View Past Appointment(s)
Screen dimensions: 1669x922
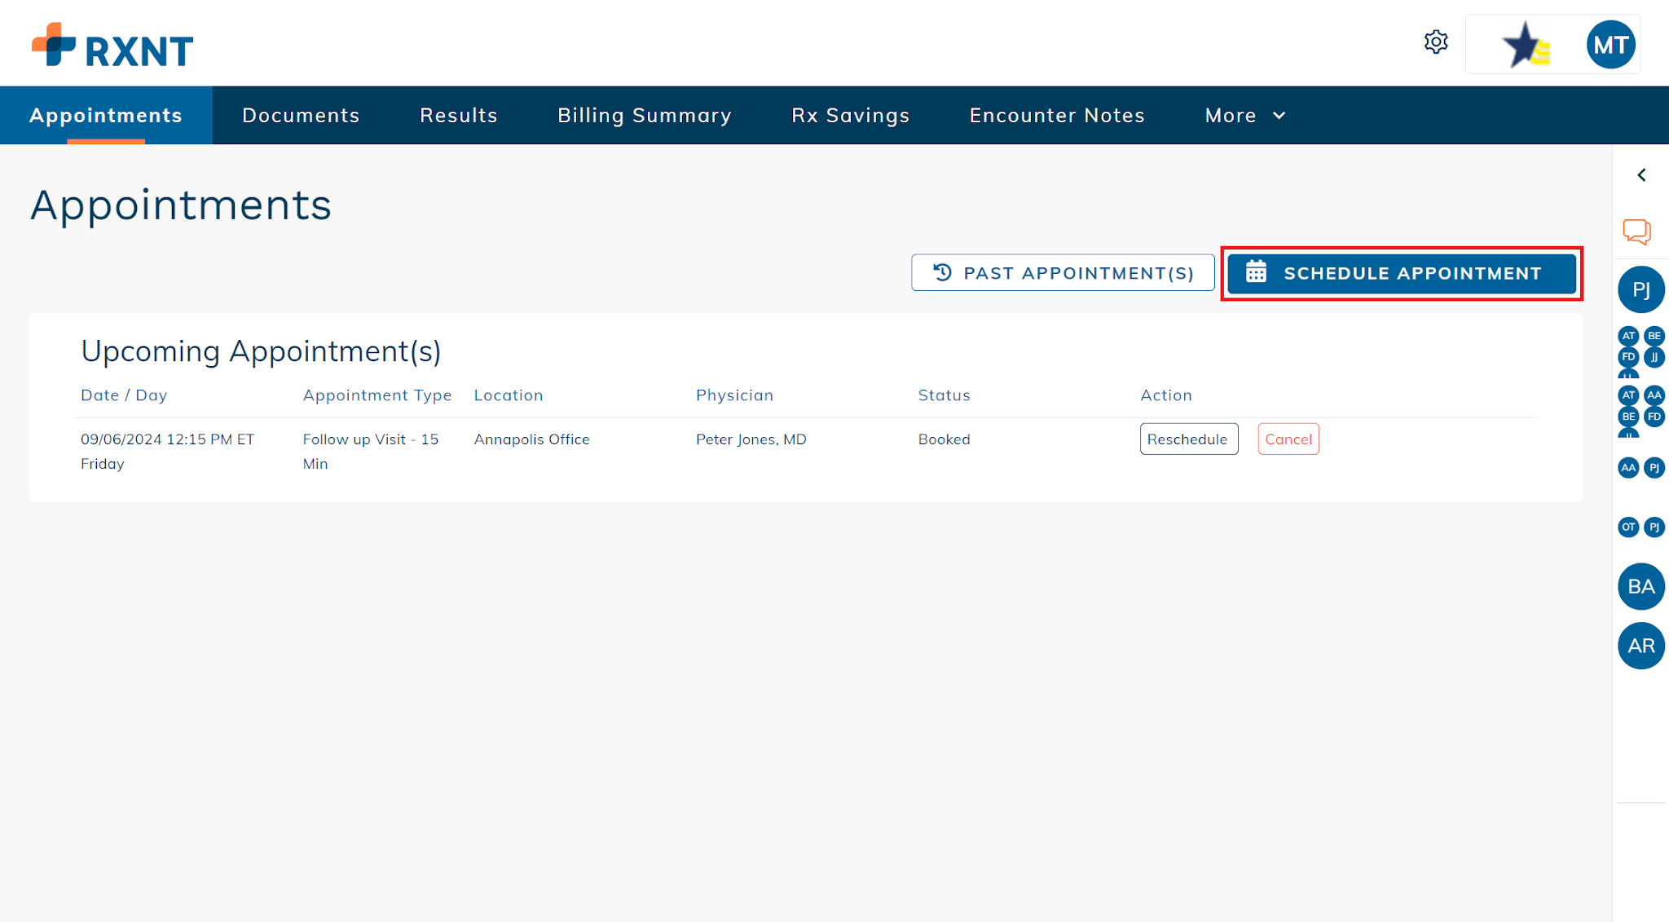pos(1063,273)
